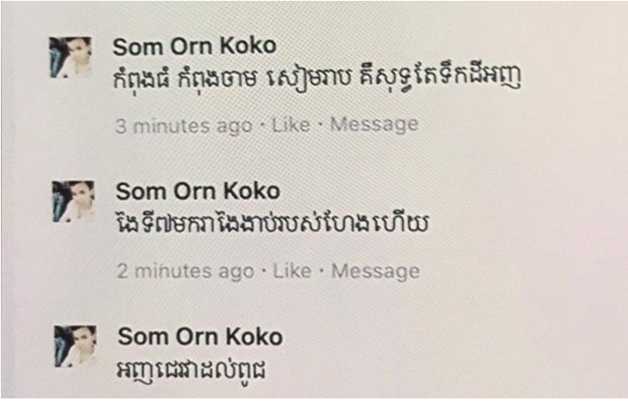Like the comment posted 3 minutes ago

tap(290, 125)
